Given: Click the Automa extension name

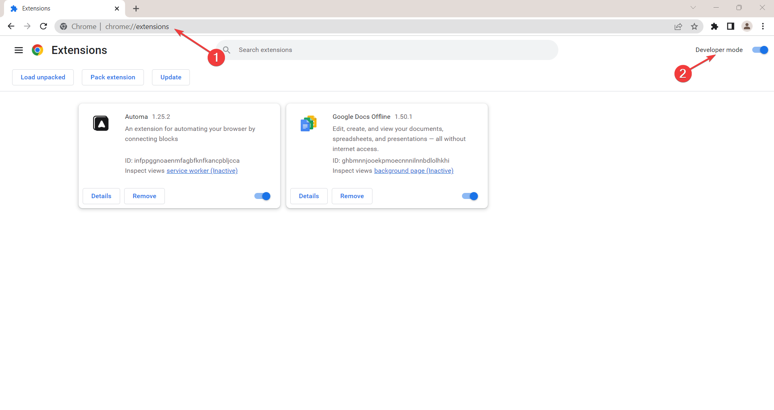Looking at the screenshot, I should (136, 117).
